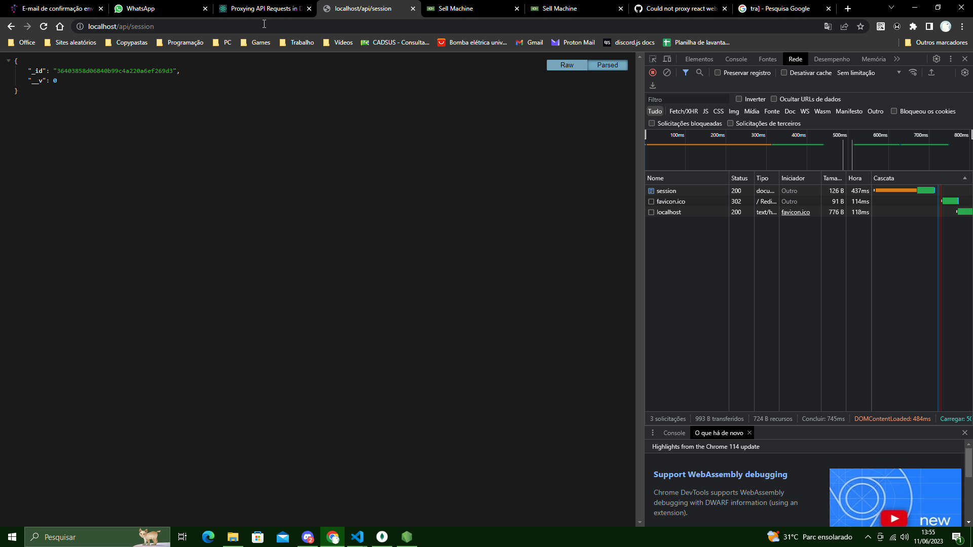Switch JSON view to Parsed
973x547 pixels.
point(608,65)
